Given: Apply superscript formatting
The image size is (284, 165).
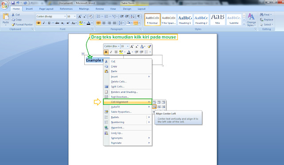Looking at the screenshot, I should click(x=68, y=23).
